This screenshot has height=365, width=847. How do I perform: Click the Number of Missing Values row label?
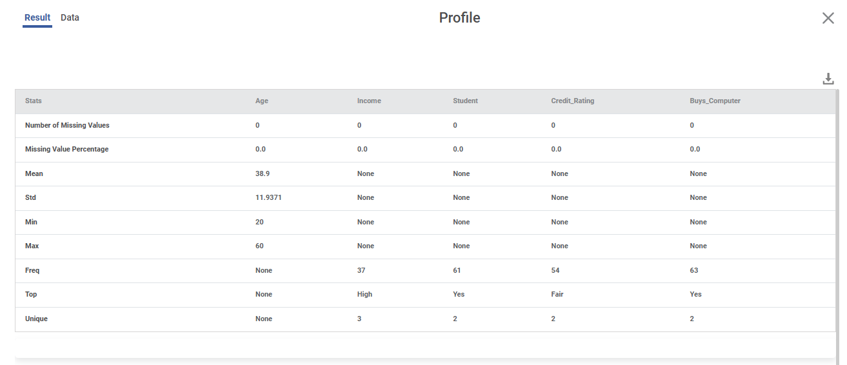point(67,125)
